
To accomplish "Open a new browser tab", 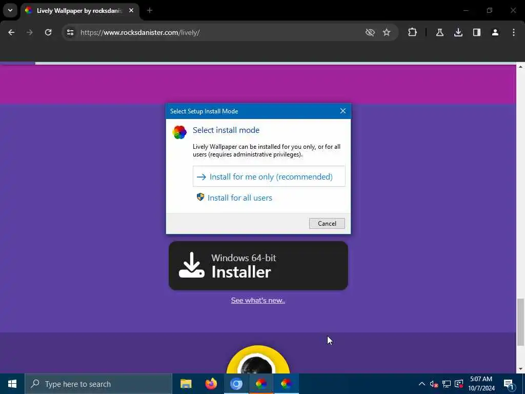I will [150, 10].
